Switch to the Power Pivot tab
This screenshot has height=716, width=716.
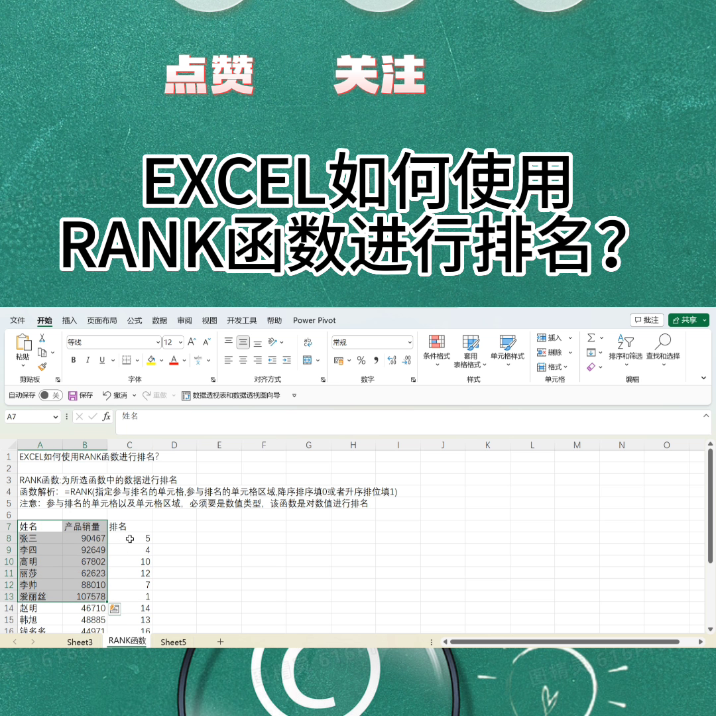[x=314, y=320]
